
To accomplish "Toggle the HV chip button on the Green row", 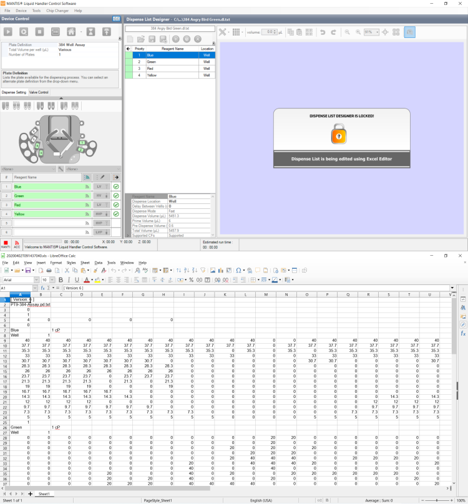I will pyautogui.click(x=102, y=195).
